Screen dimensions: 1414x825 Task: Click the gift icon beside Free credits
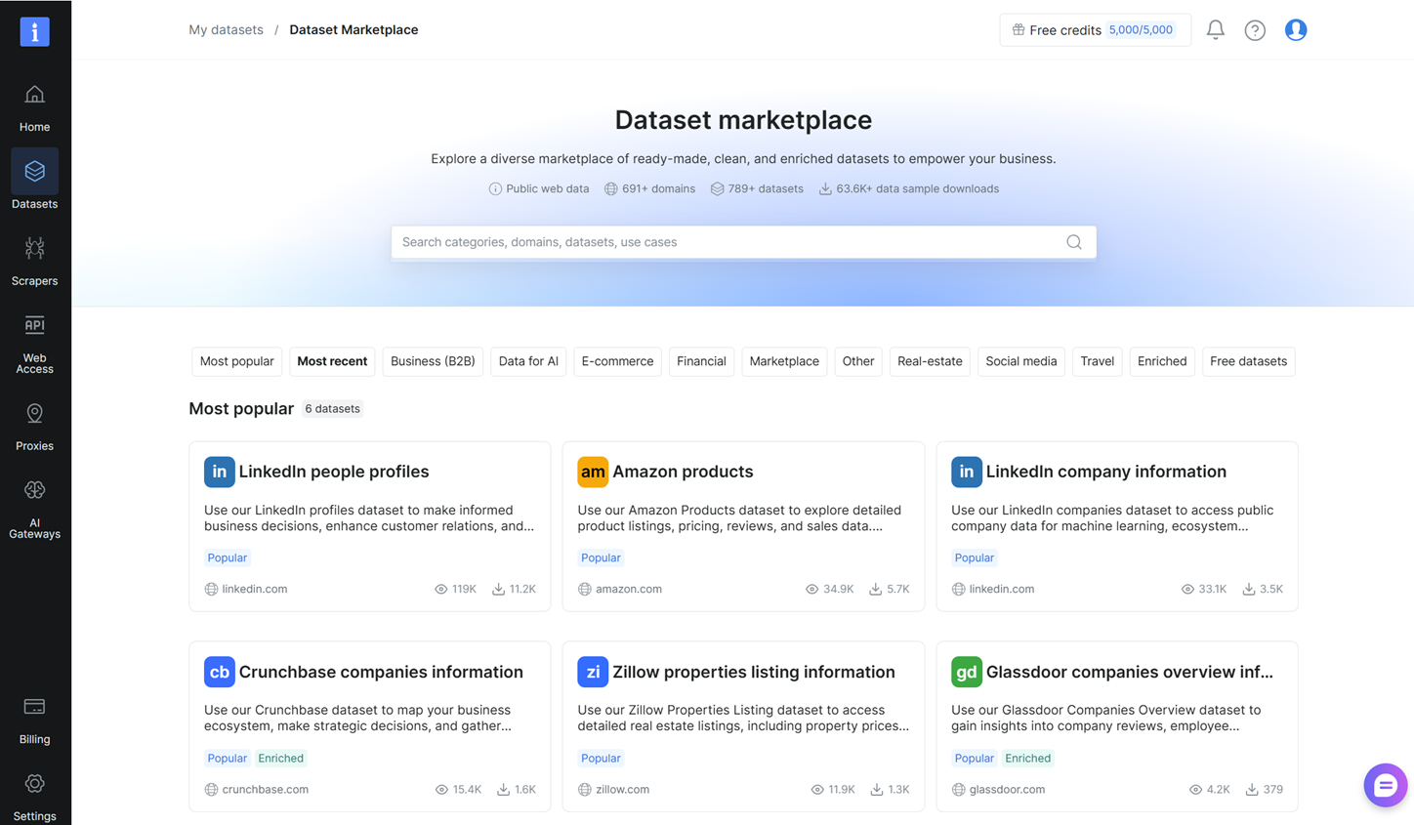coord(1019,30)
